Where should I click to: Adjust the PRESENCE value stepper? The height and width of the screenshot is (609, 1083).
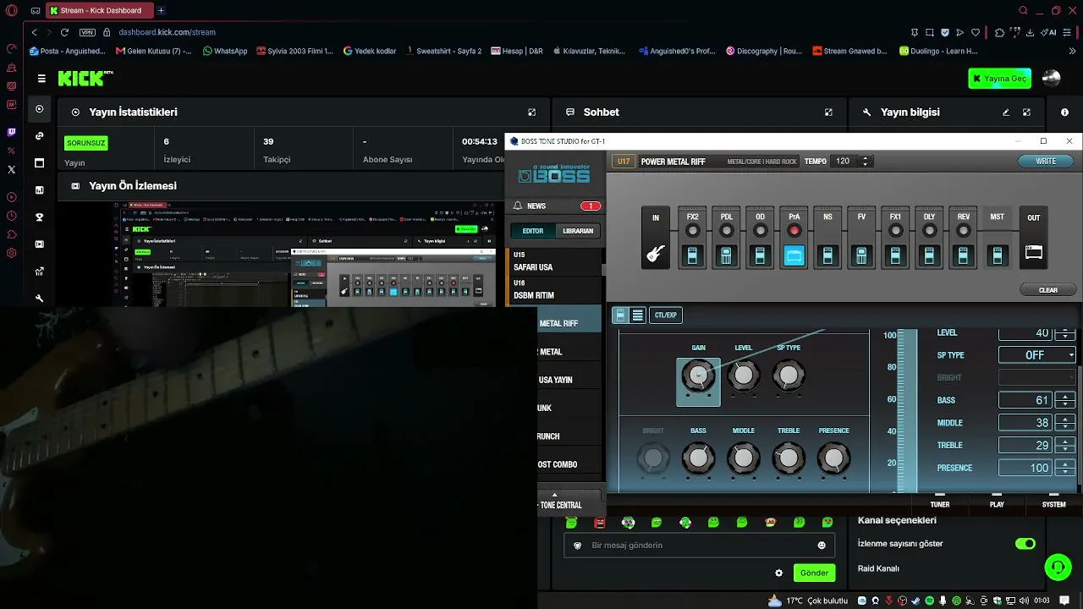tap(1065, 468)
